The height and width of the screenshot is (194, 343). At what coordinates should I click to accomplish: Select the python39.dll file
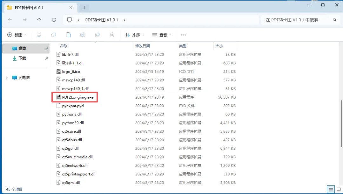(x=73, y=123)
